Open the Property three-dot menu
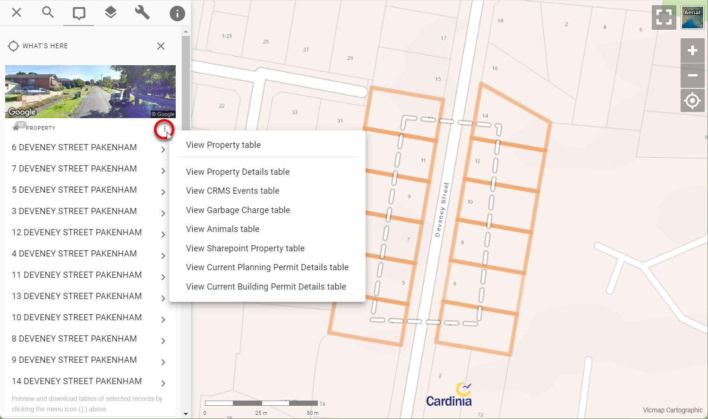708x419 pixels. click(164, 129)
